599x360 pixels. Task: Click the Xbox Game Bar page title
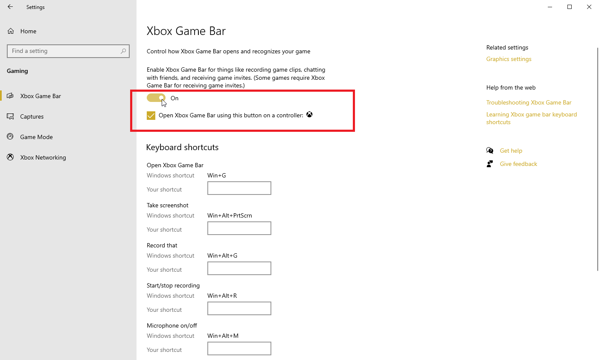[x=186, y=31]
